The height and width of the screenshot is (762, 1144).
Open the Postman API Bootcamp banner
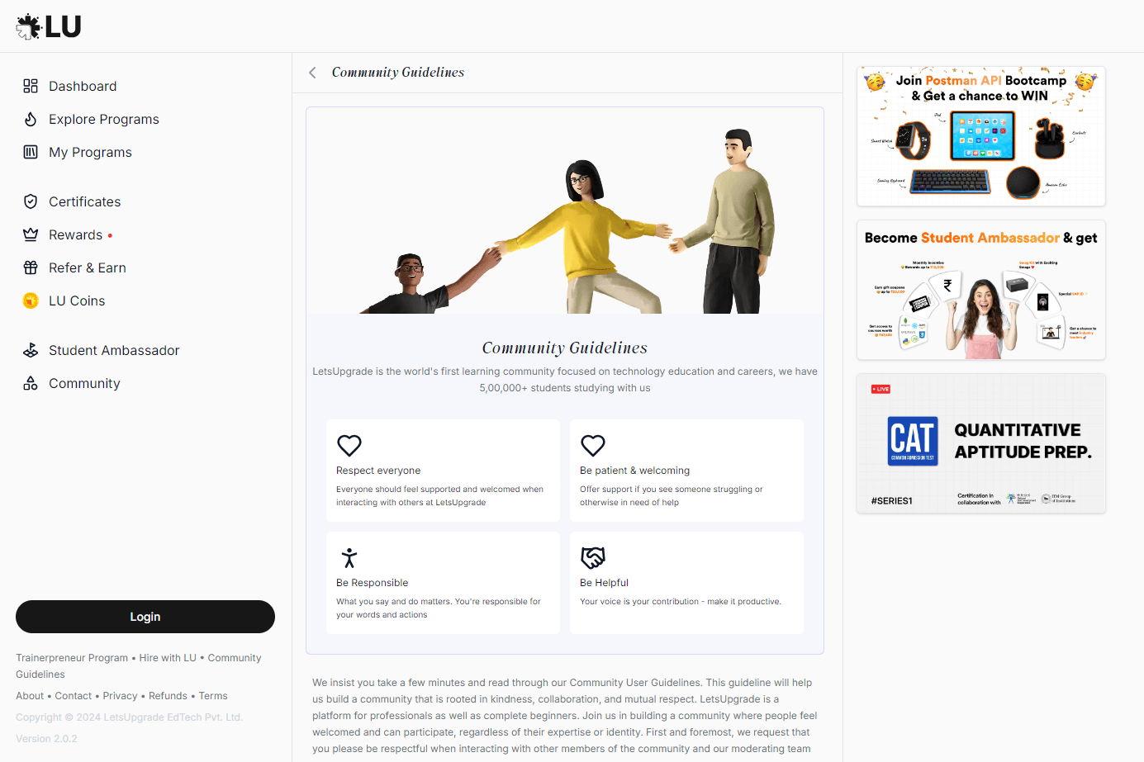click(980, 135)
